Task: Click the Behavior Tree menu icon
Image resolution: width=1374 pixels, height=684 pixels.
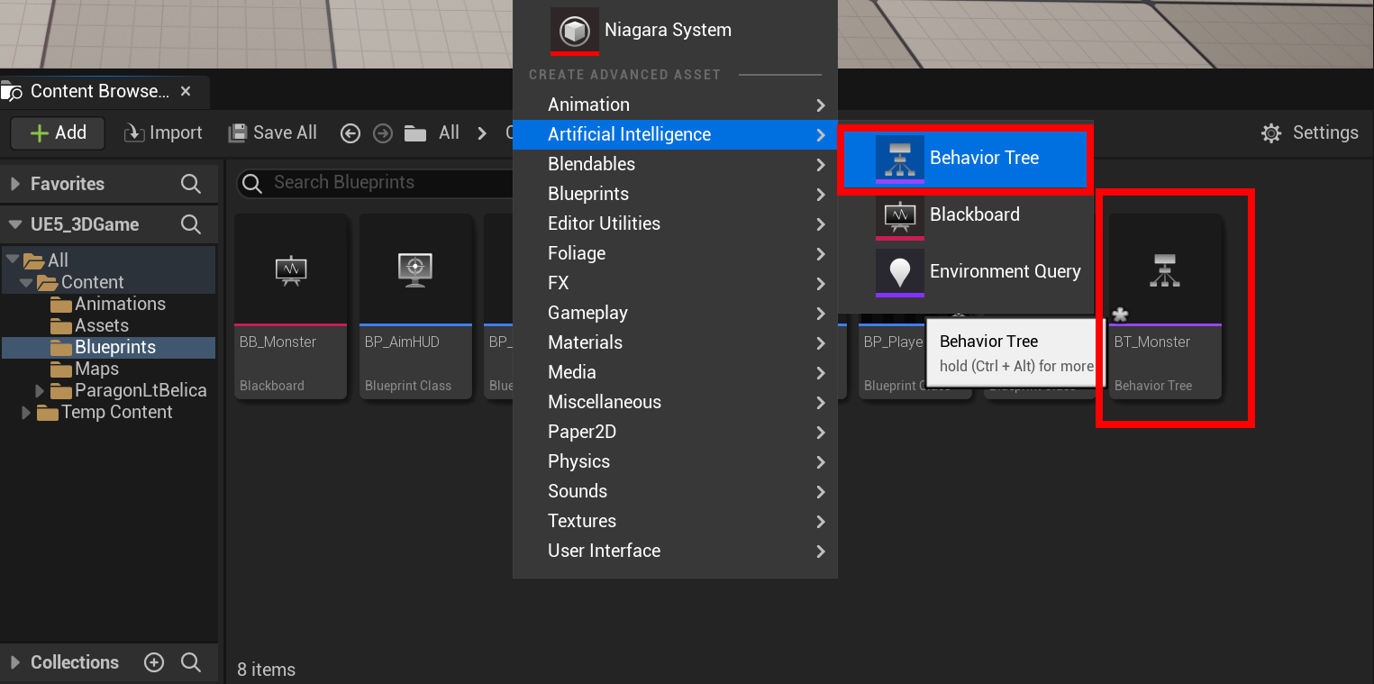Action: (899, 159)
